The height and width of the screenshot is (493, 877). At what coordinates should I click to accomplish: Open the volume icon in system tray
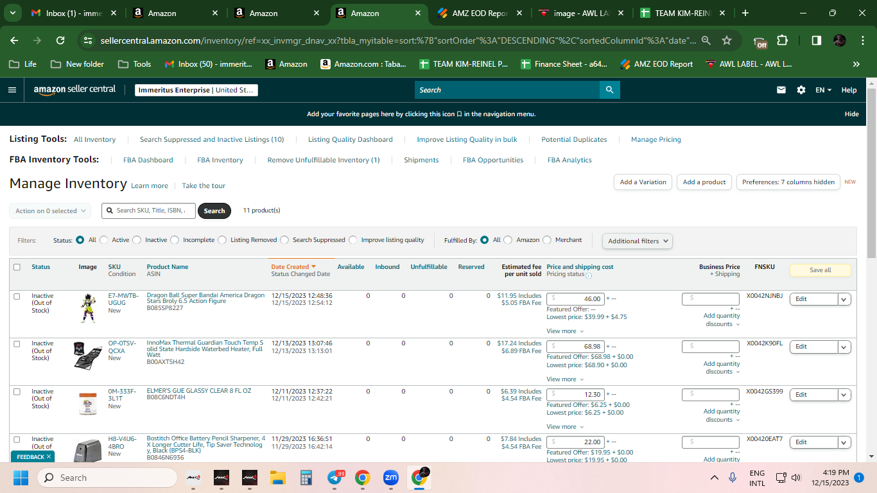(796, 478)
